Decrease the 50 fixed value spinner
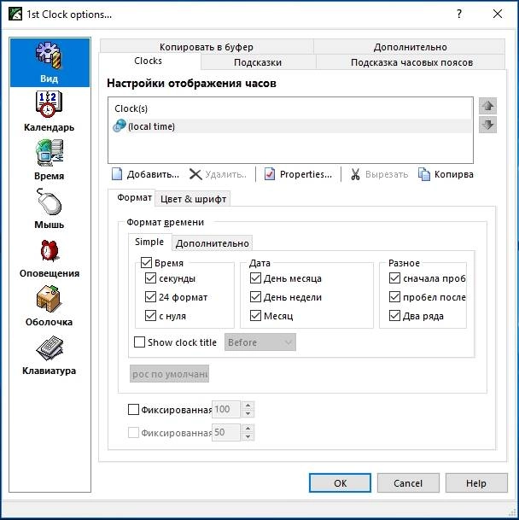Viewport: 519px width, 520px height. point(248,436)
